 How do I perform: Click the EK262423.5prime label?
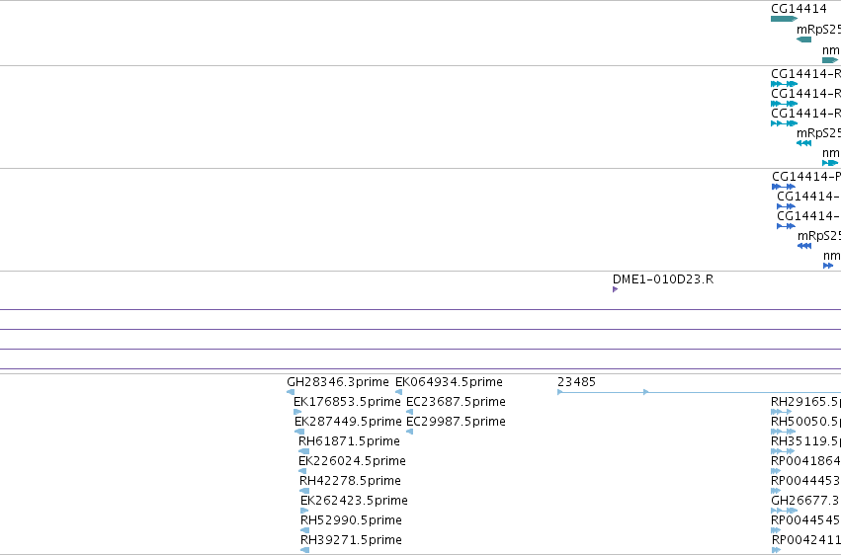[354, 501]
